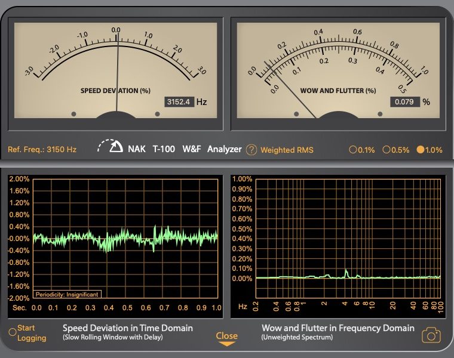This screenshot has width=454, height=358.
Task: Click the Wow and Flutter needle meter
Action: pos(338,70)
